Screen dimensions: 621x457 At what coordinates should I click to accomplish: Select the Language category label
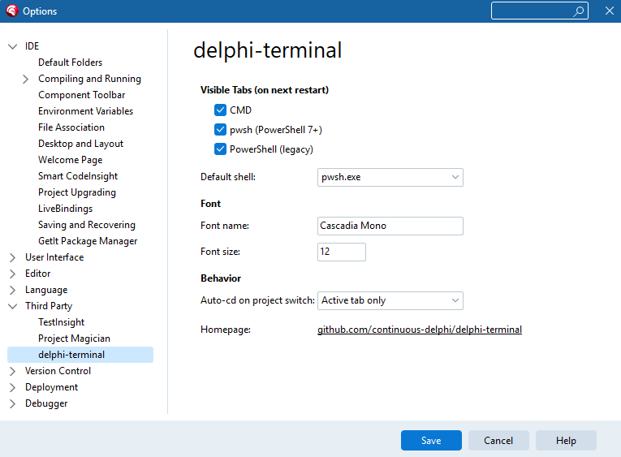tap(46, 290)
